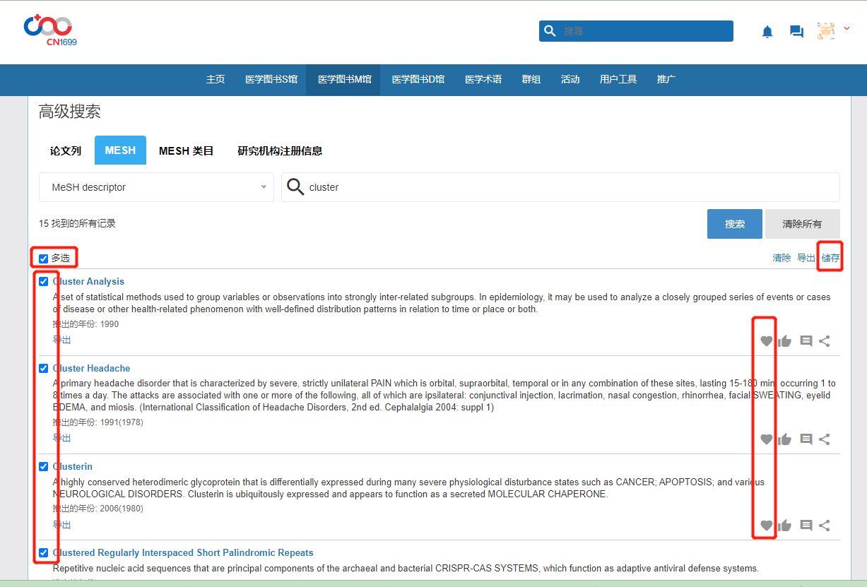Screen dimensions: 867x587
Task: Expand the user avatar menu arrow
Action: (x=847, y=29)
